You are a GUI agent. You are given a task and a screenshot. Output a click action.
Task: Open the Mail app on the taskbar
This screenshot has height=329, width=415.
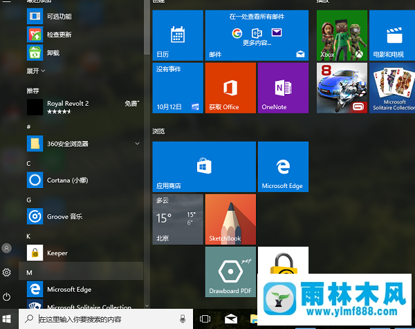[231, 319]
